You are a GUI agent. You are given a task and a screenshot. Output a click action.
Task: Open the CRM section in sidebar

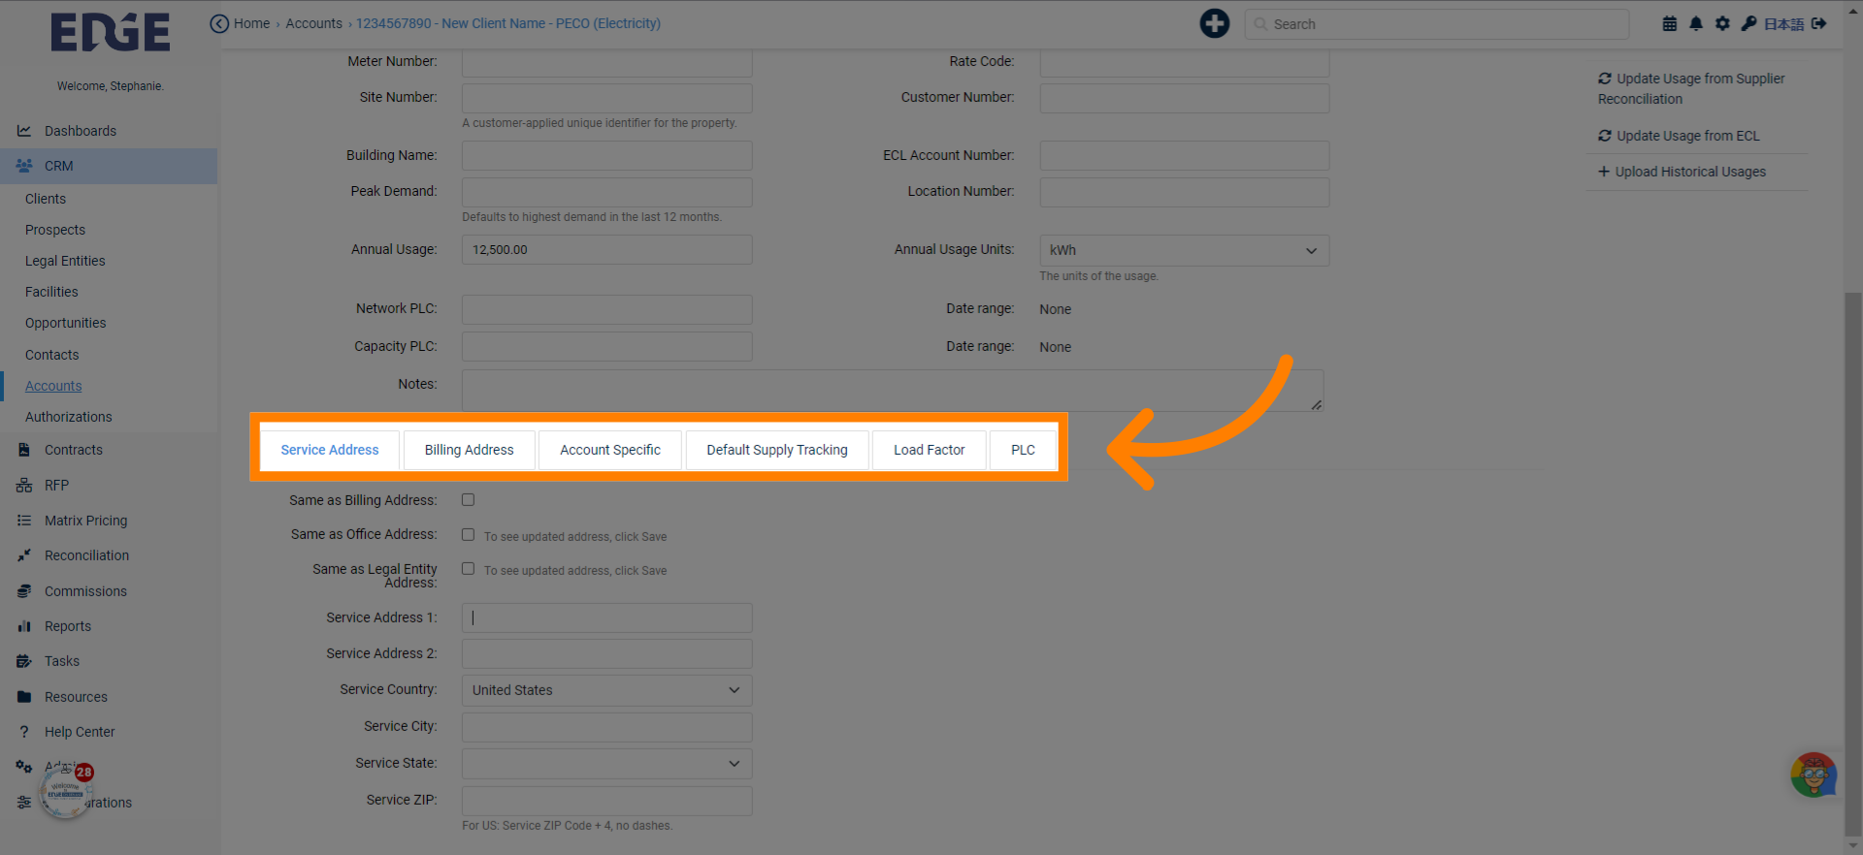(x=109, y=166)
